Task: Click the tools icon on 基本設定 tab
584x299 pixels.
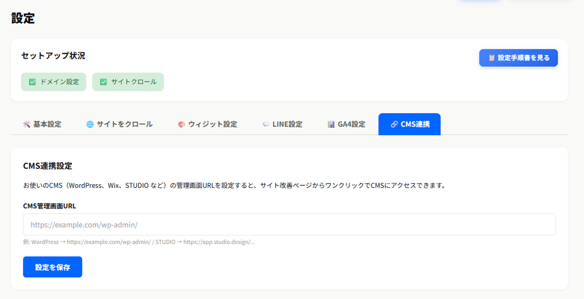Action: 27,124
